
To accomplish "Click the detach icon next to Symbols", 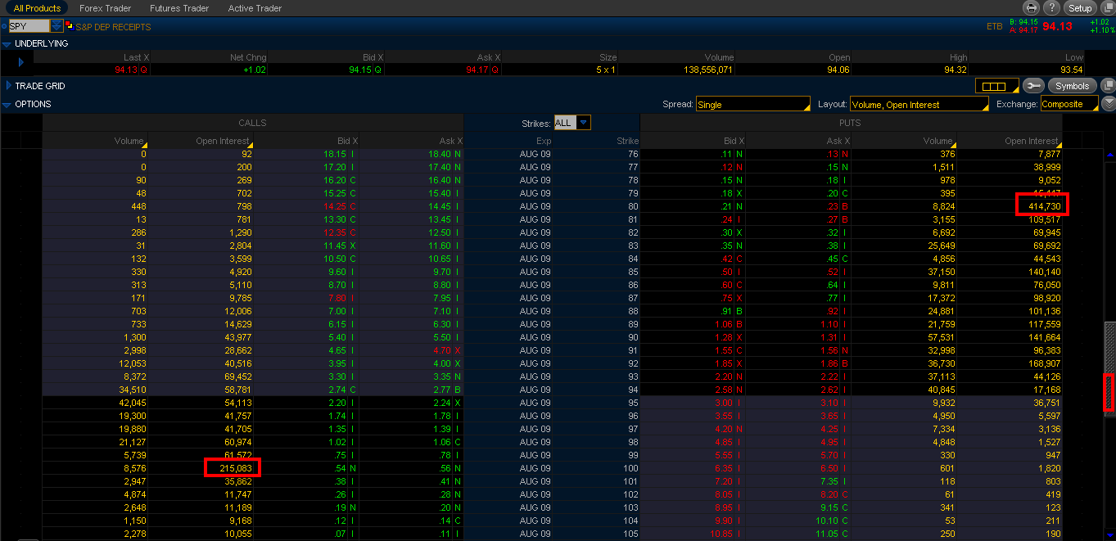I will pos(1108,86).
